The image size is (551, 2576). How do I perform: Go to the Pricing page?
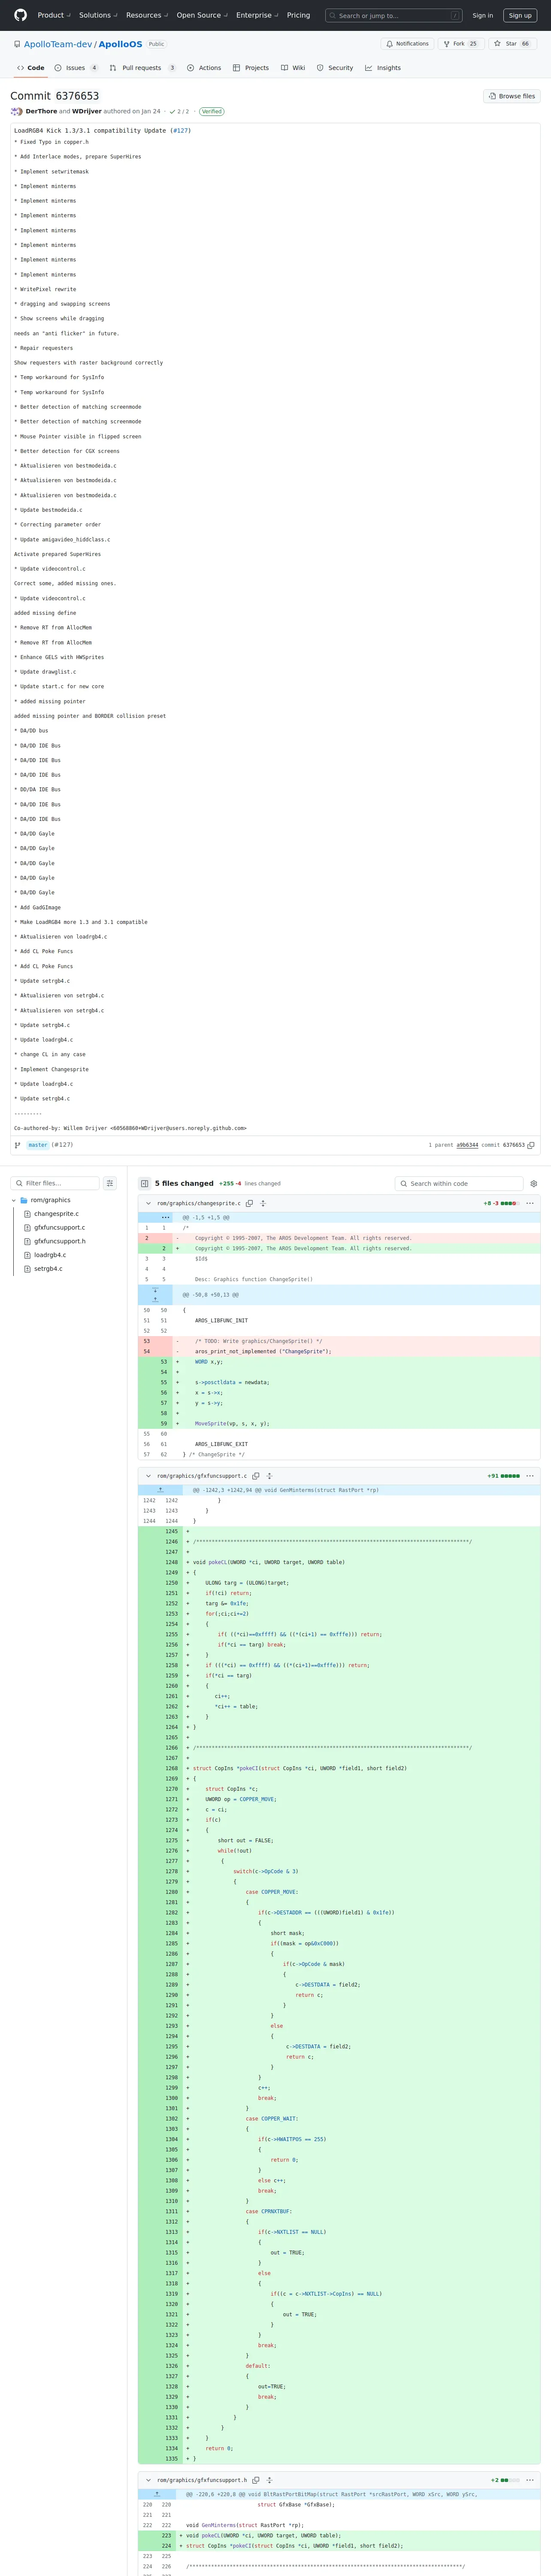coord(298,15)
